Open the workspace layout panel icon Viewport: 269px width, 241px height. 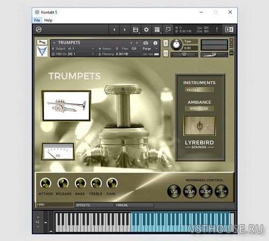pos(157,30)
